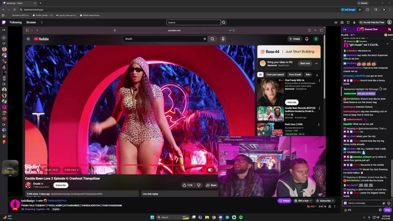Go back in browser history
Image resolution: width=393 pixels, height=221 pixels.
[x=3, y=10]
